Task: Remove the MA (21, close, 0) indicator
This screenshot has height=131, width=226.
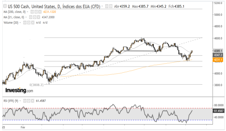Action: (38, 17)
